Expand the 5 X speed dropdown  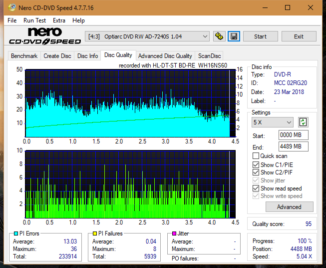pyautogui.click(x=273, y=122)
